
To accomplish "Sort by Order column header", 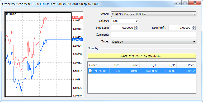I will click(x=99, y=65).
